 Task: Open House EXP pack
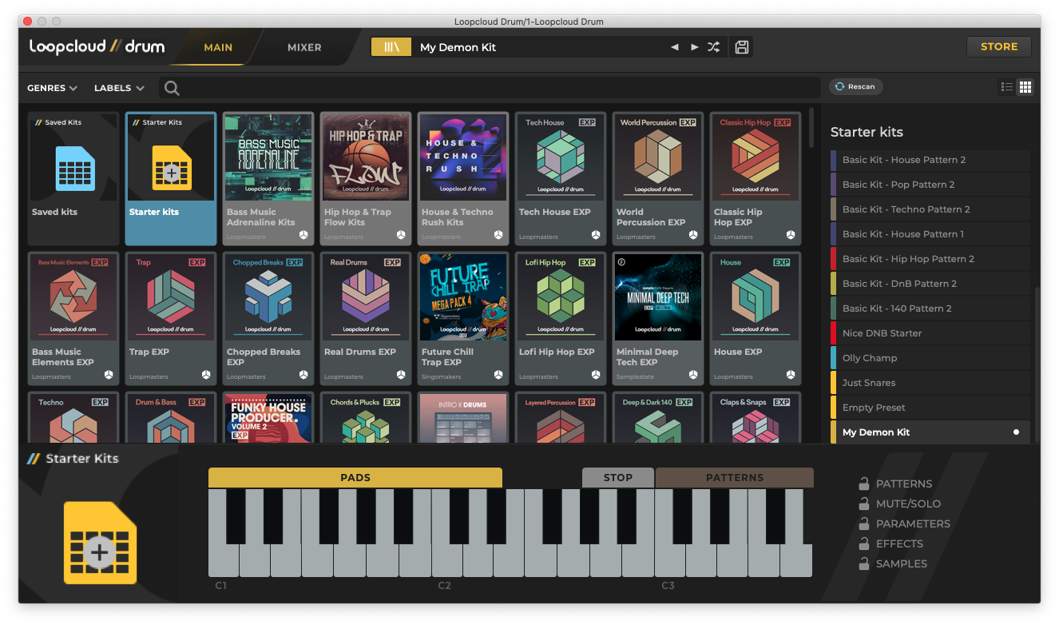coord(756,318)
